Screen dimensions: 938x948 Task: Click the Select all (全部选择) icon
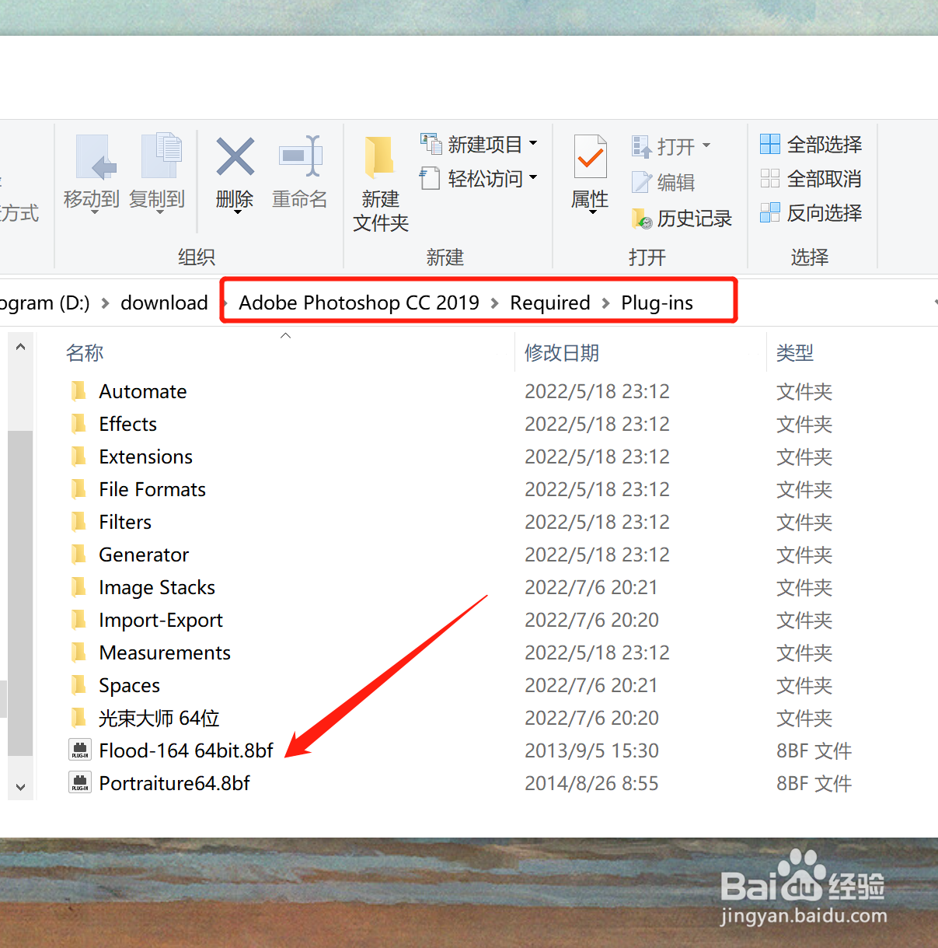tap(769, 144)
